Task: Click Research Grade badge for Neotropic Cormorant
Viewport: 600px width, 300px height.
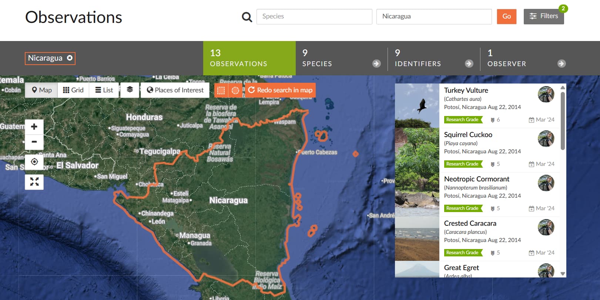Action: pyautogui.click(x=463, y=208)
